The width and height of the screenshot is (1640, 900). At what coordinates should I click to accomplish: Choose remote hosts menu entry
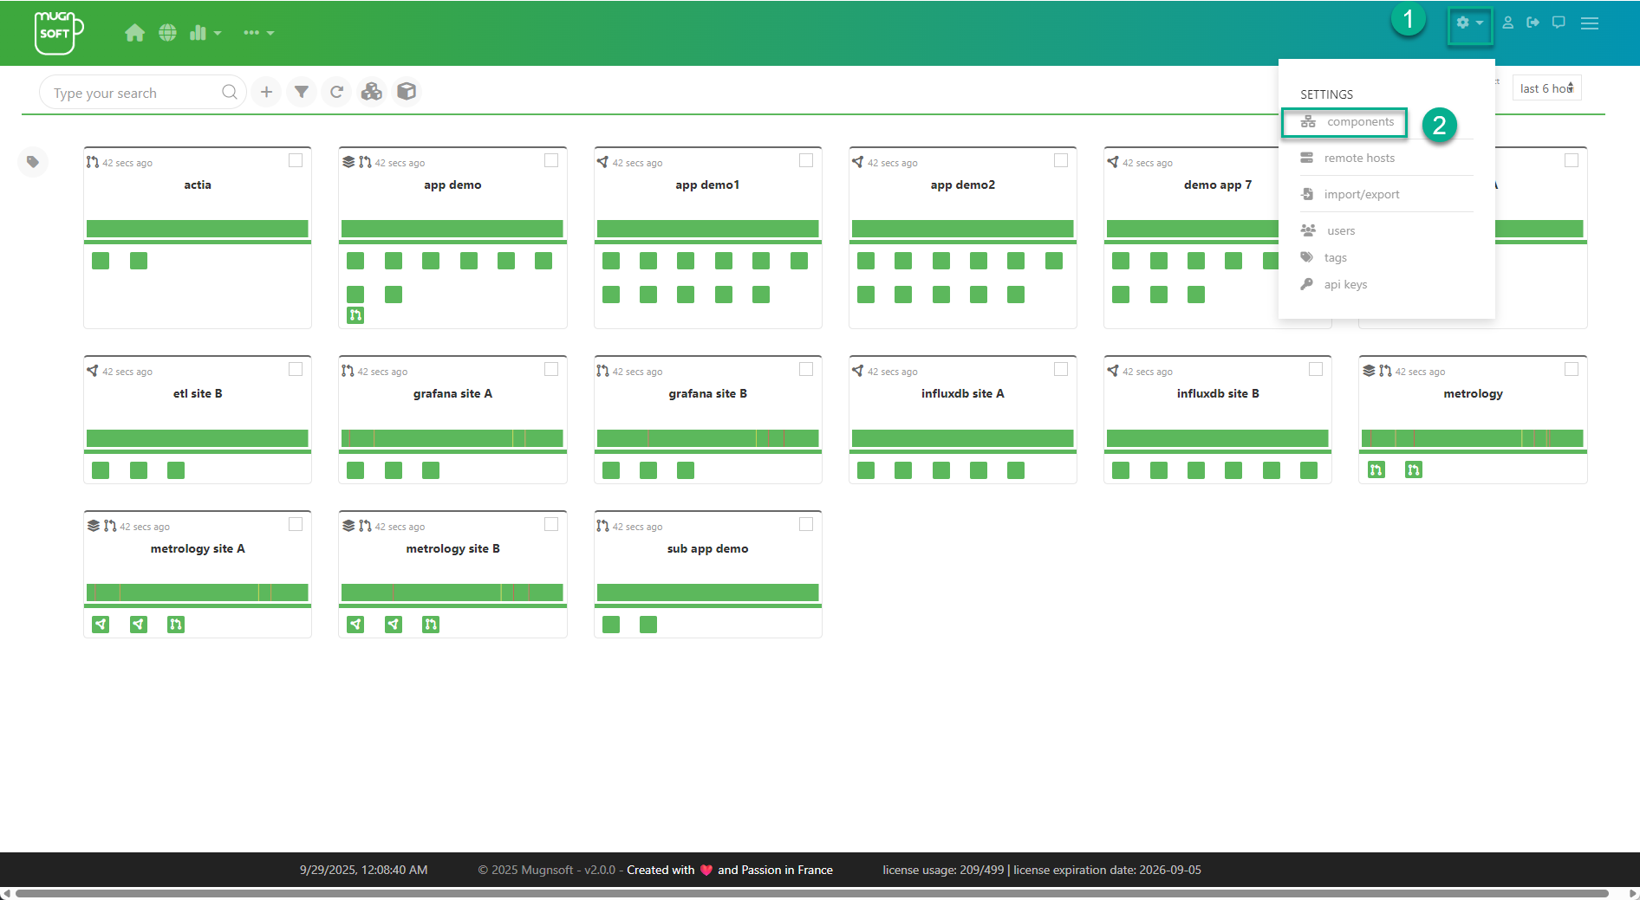[x=1358, y=159]
